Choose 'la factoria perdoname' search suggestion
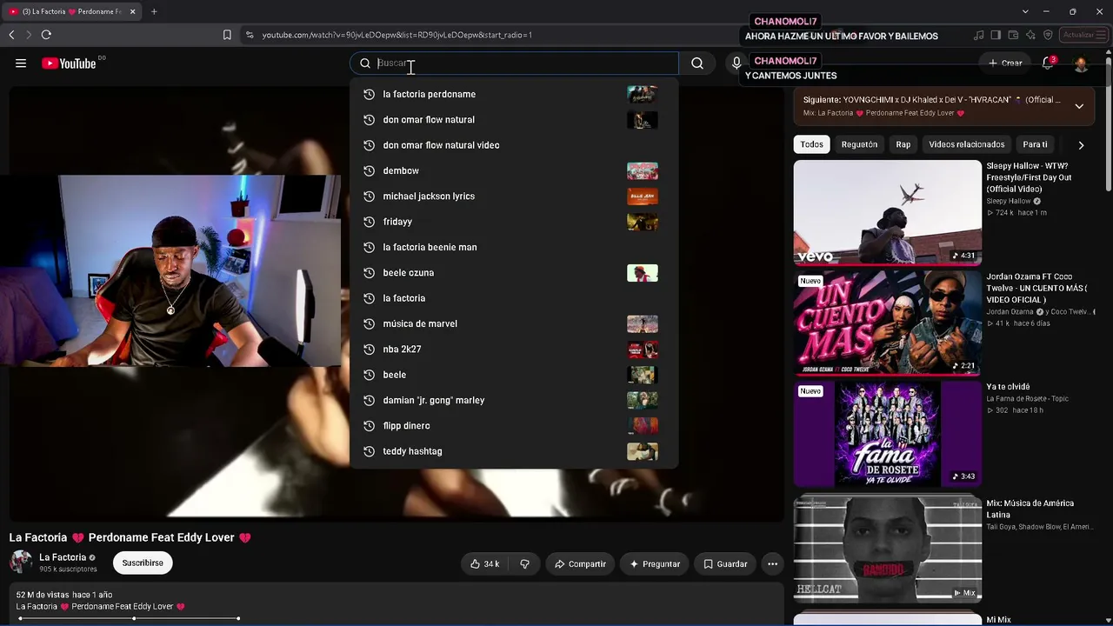 (513, 94)
